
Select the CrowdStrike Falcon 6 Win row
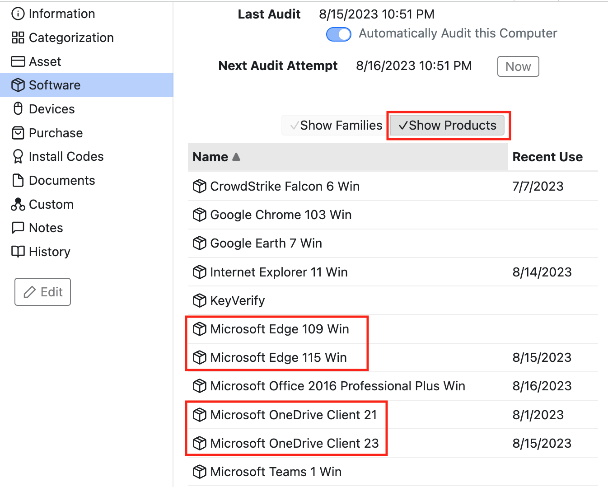tap(393, 186)
